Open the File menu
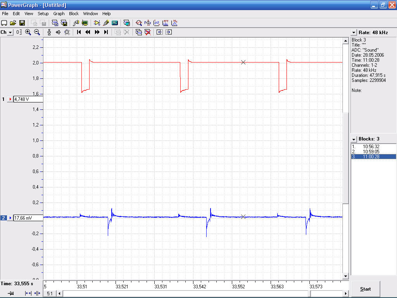This screenshot has width=397, height=298. [x=5, y=14]
